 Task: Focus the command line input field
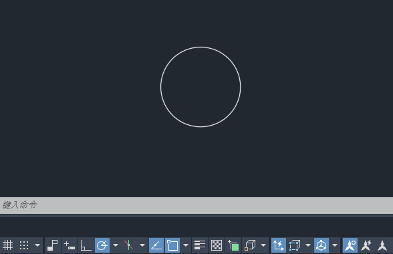tap(196, 205)
